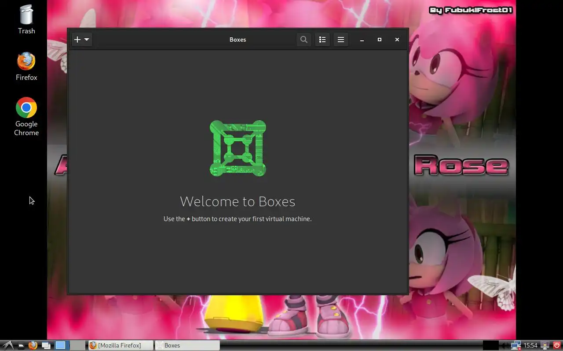Open the Trash desktop icon

click(x=26, y=19)
